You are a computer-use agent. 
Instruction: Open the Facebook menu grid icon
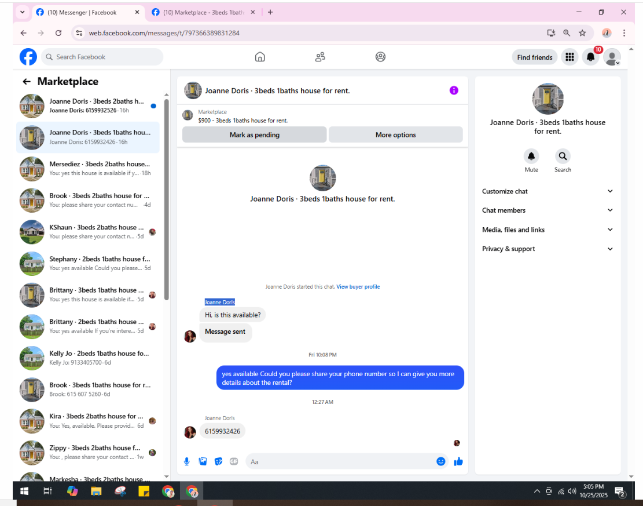click(569, 57)
